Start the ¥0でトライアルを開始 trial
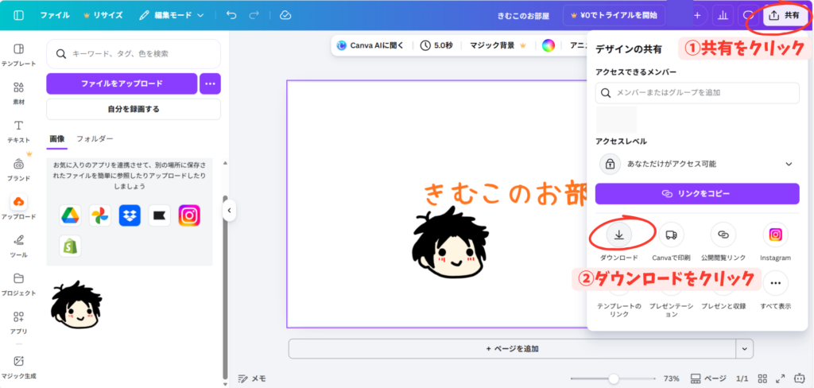 (614, 16)
